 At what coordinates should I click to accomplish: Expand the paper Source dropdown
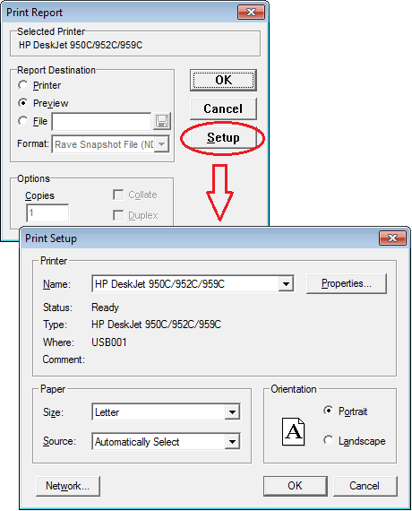(x=232, y=442)
